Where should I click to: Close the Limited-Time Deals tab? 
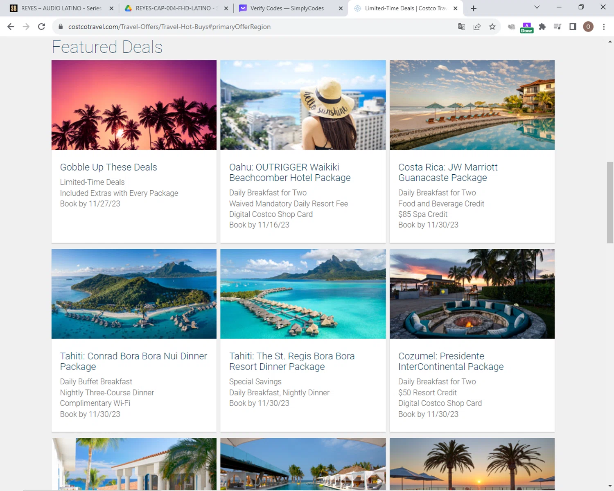(455, 8)
